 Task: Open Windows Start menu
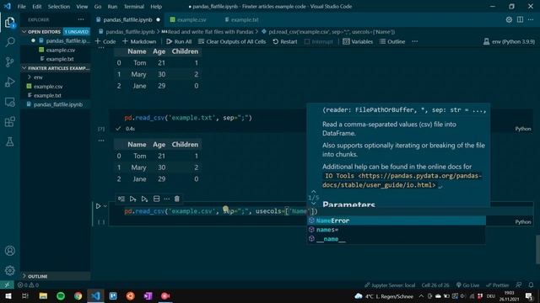[8, 295]
